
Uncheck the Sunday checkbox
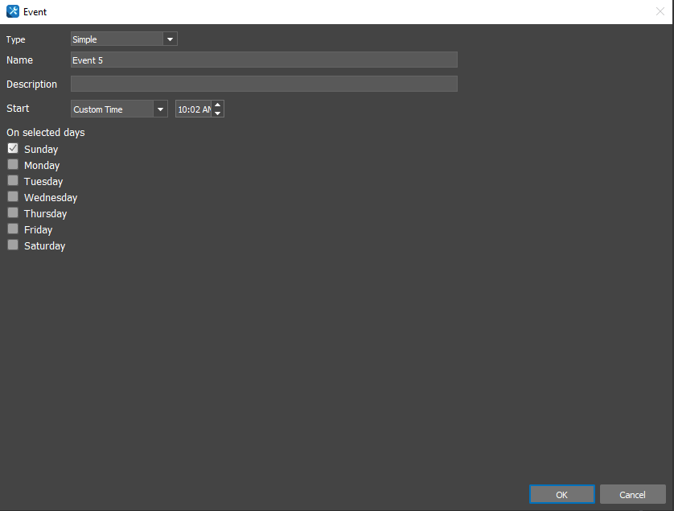(x=13, y=149)
